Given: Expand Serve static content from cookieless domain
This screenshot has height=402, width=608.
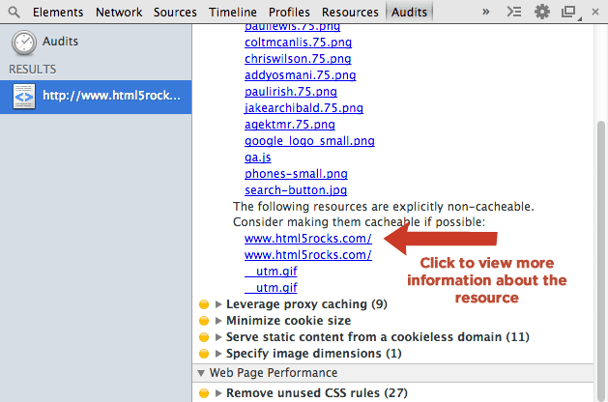Looking at the screenshot, I should (218, 337).
